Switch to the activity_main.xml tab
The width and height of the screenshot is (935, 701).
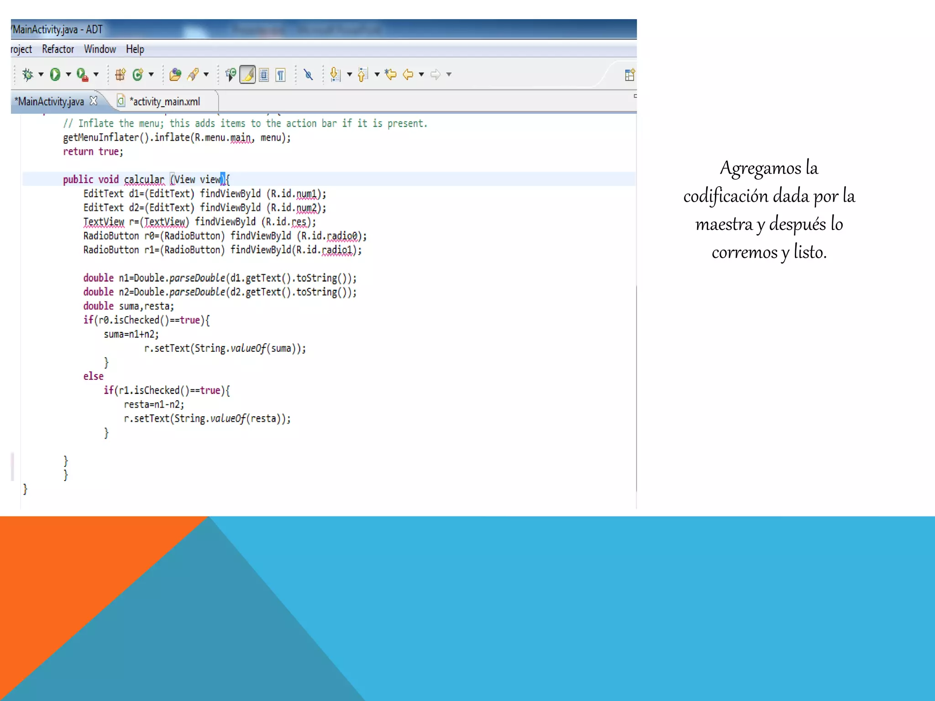pos(164,102)
